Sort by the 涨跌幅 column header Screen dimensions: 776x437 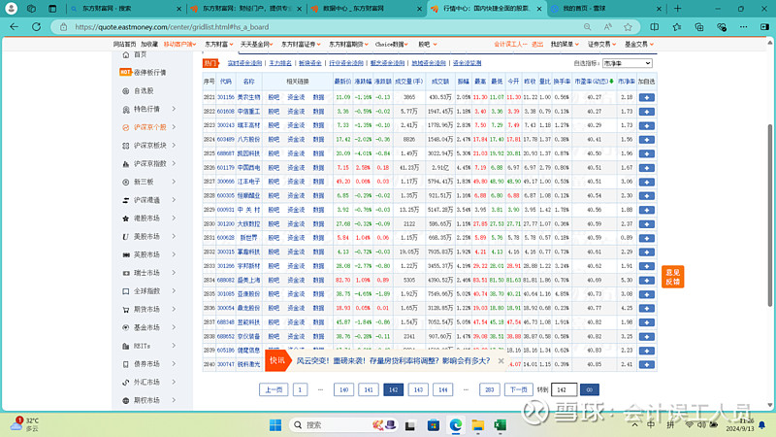[x=363, y=82]
